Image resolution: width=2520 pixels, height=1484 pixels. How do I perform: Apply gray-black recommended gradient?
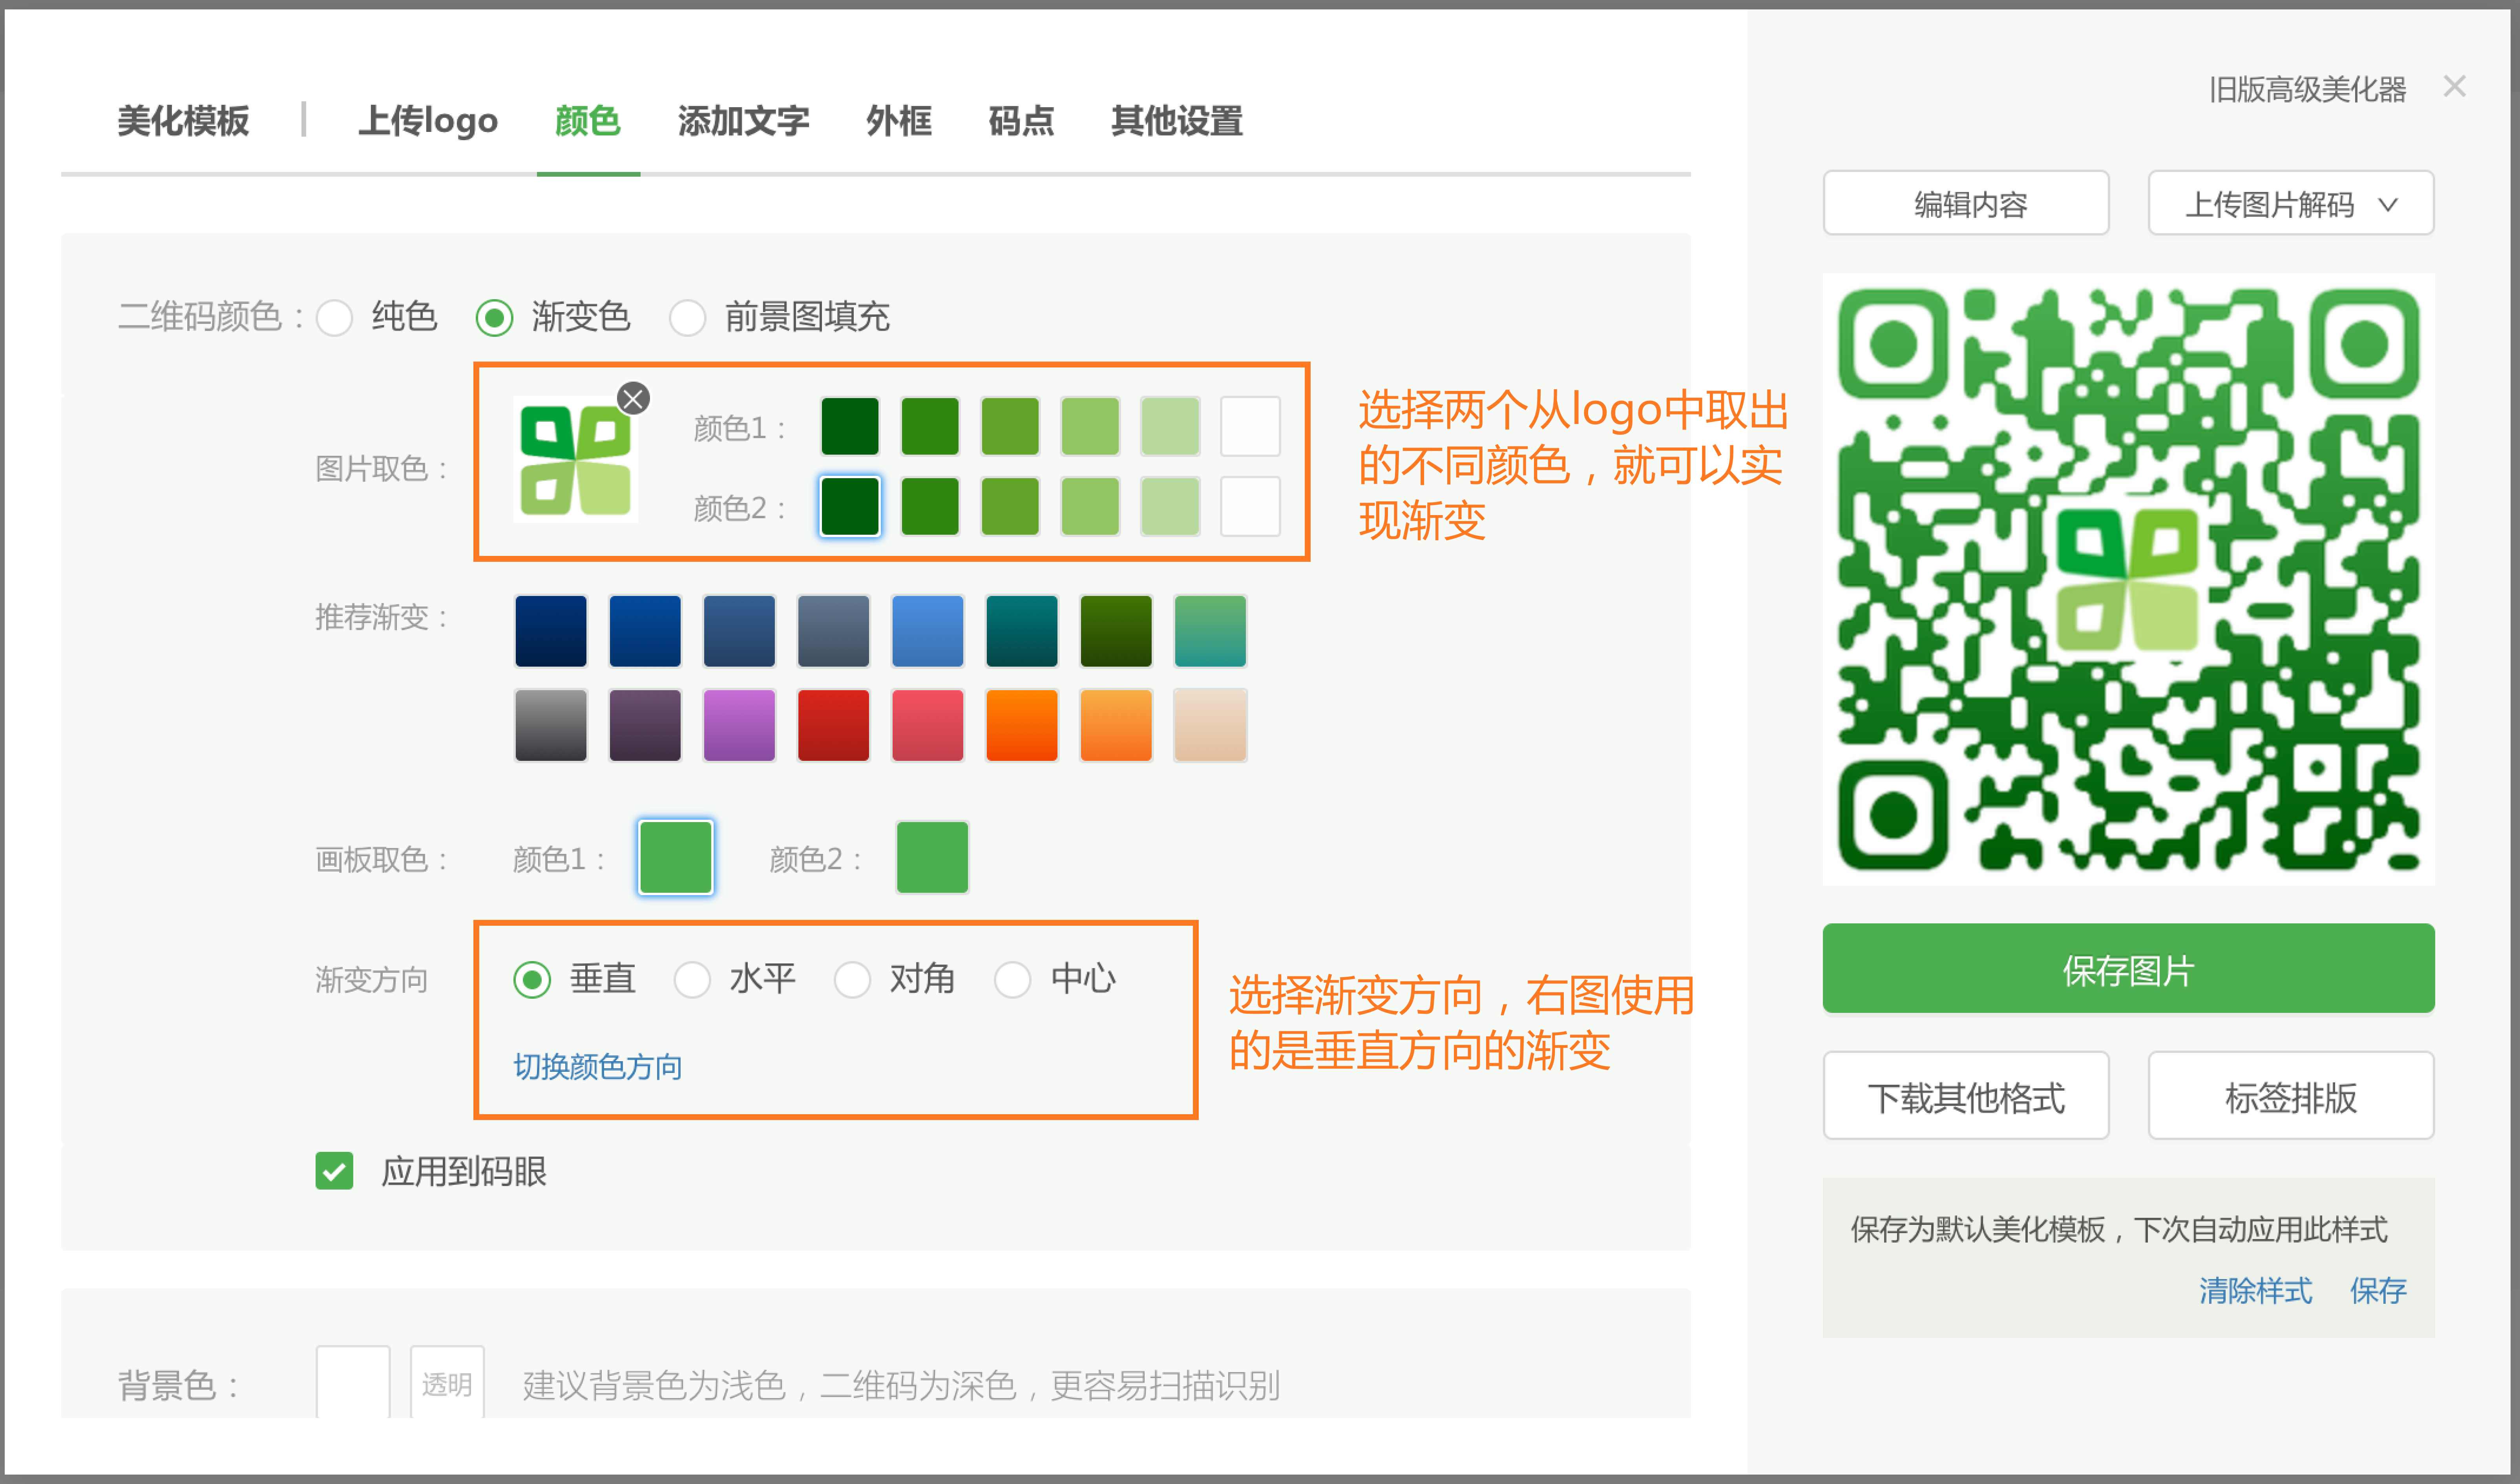point(551,725)
